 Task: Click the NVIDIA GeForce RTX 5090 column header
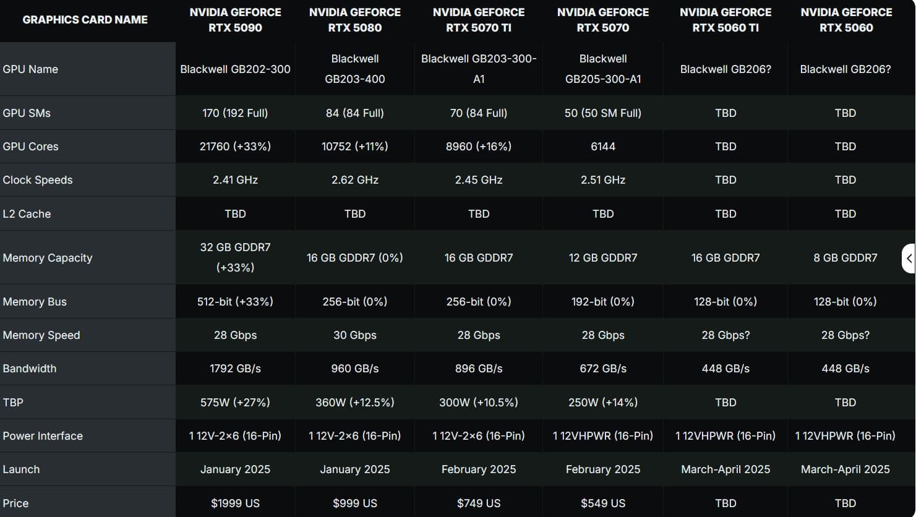(x=235, y=20)
